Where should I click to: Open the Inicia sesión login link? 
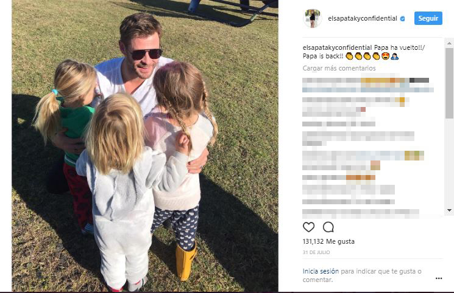(x=321, y=271)
